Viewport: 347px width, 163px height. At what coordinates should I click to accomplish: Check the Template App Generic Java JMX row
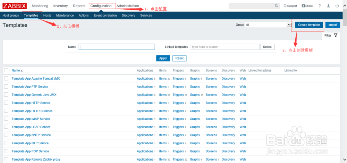point(6,94)
